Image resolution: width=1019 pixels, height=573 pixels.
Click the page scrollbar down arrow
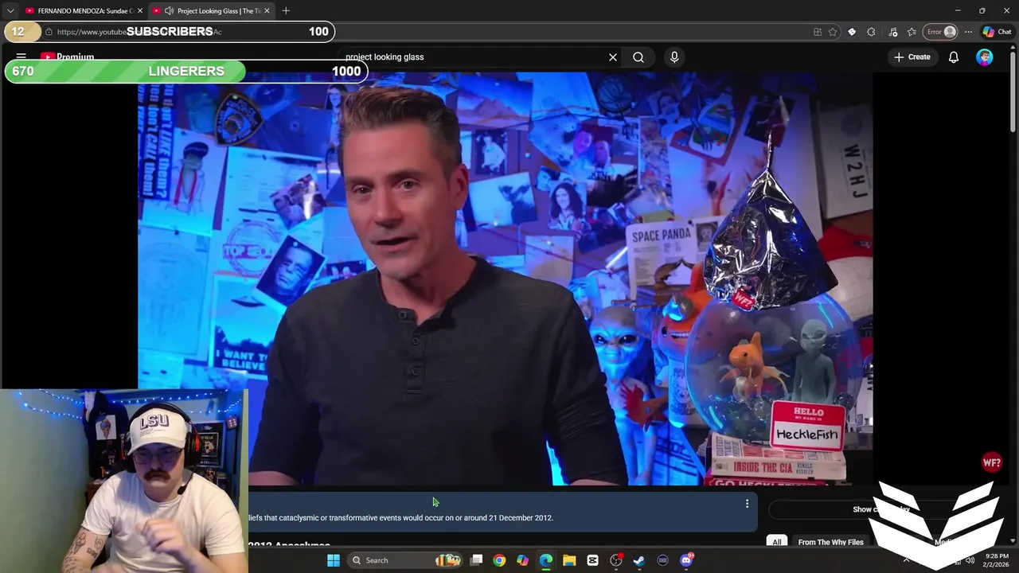[x=1013, y=542]
